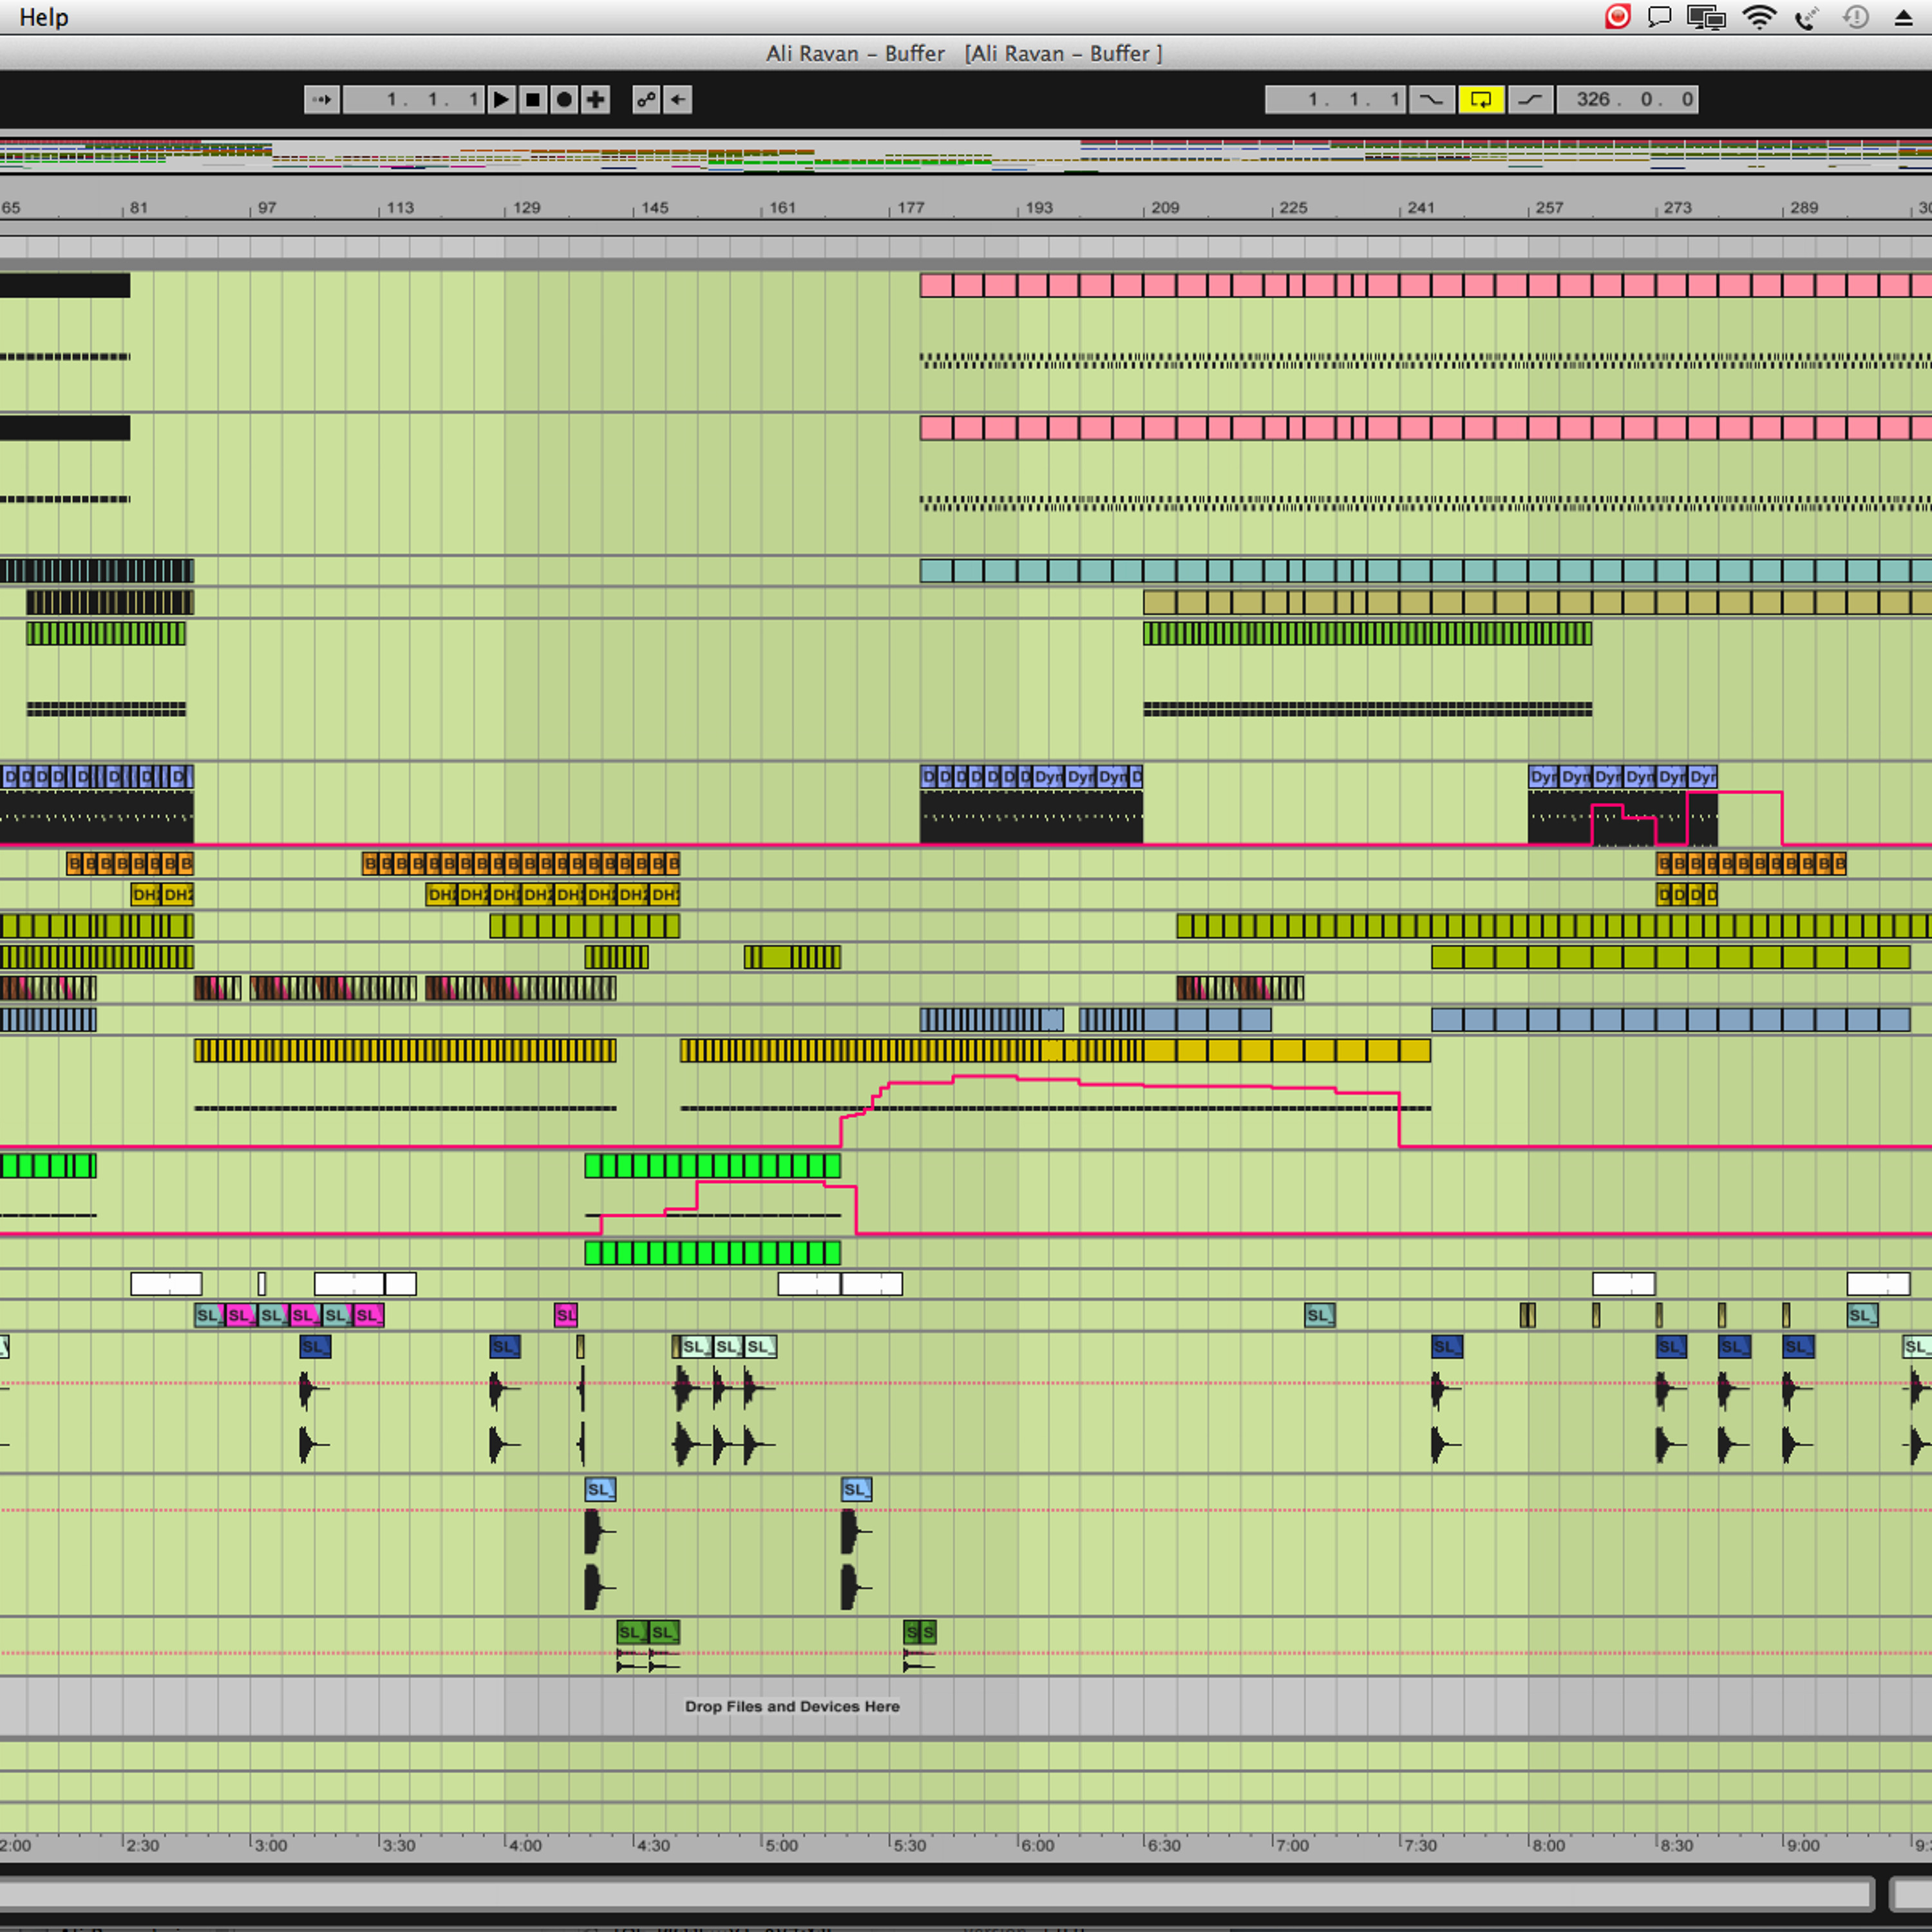This screenshot has width=1932, height=1932.
Task: Click the phone handset menu bar icon
Action: pos(1807,18)
